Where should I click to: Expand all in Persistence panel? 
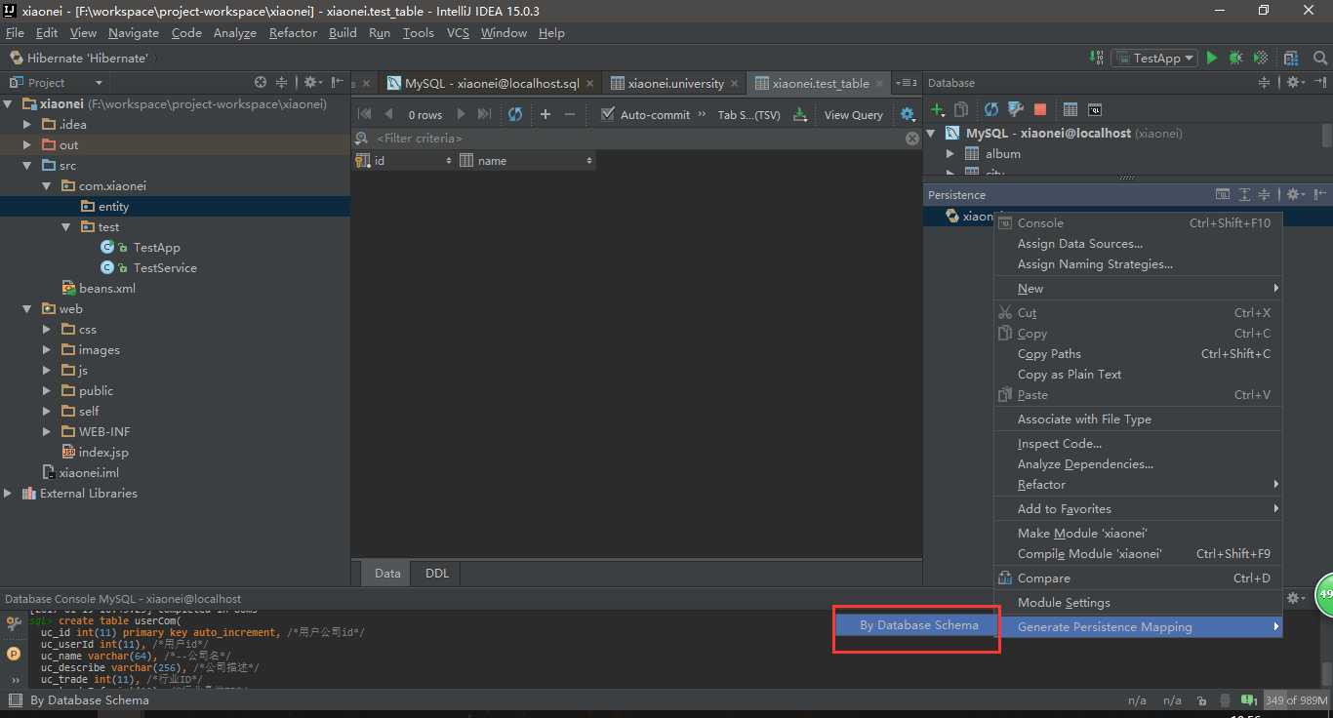(x=1244, y=195)
